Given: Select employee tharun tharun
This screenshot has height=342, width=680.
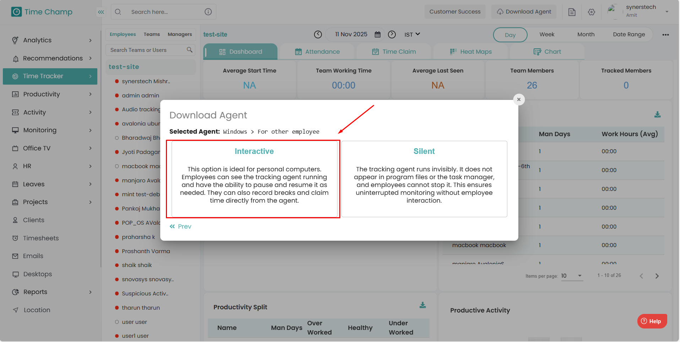Looking at the screenshot, I should [x=141, y=308].
